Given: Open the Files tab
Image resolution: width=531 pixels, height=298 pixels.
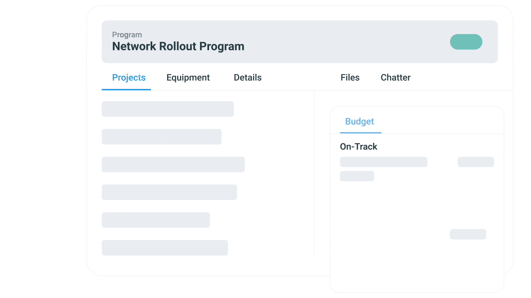Looking at the screenshot, I should coord(350,77).
